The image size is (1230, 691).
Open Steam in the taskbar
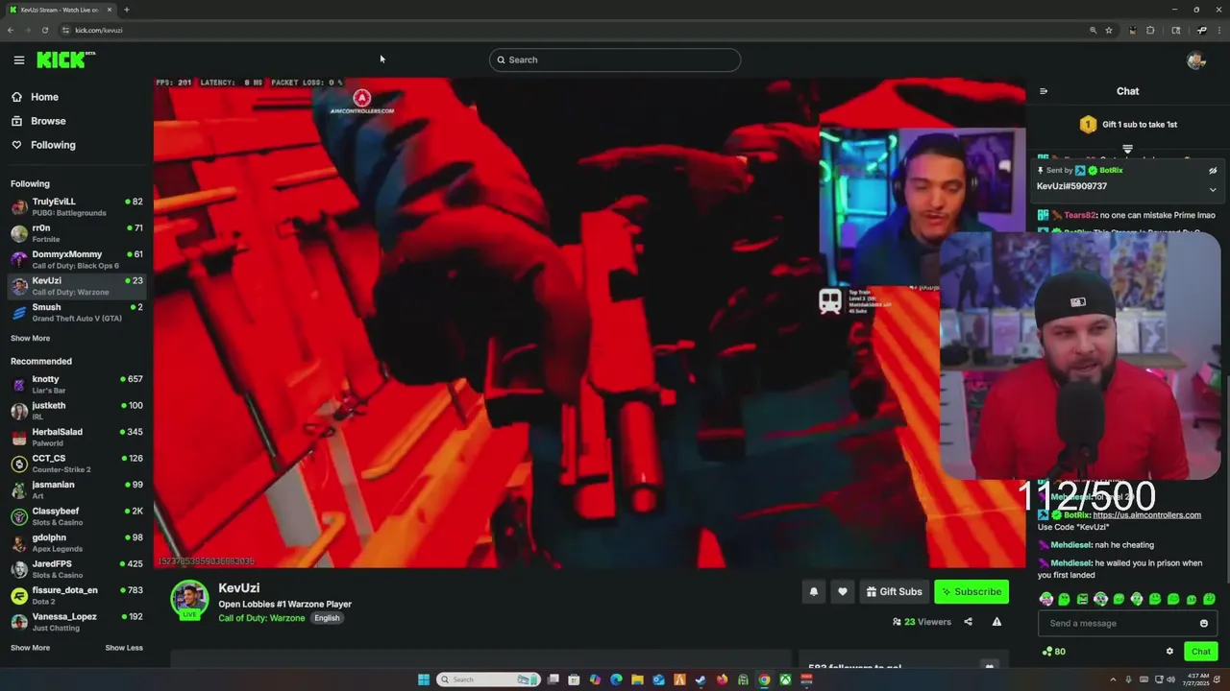click(x=701, y=679)
